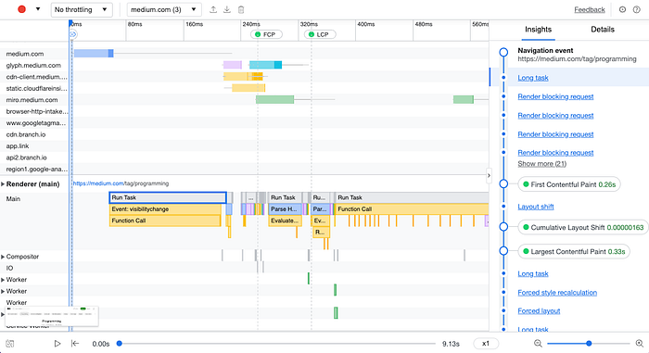Open the Forced layout insight
The height and width of the screenshot is (353, 649).
coord(539,310)
